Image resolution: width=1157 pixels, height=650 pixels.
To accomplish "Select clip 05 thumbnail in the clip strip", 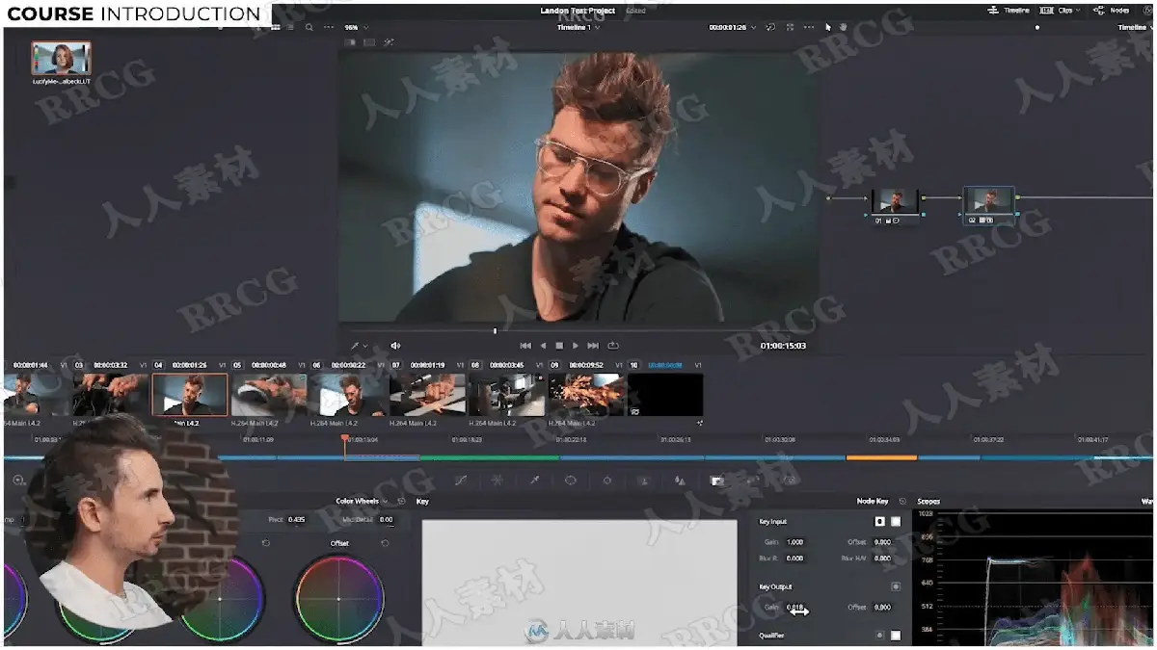I will click(268, 395).
